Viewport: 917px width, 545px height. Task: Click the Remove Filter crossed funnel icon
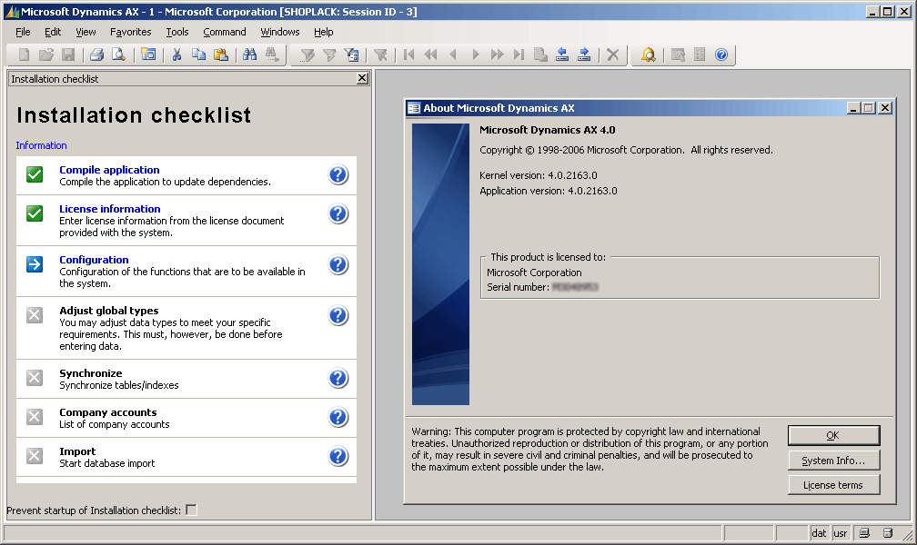click(380, 54)
